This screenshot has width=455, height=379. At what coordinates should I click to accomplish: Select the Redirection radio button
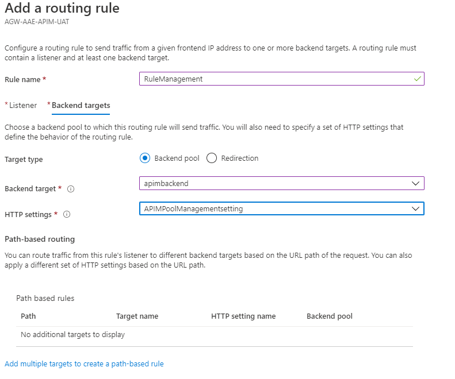click(x=211, y=158)
